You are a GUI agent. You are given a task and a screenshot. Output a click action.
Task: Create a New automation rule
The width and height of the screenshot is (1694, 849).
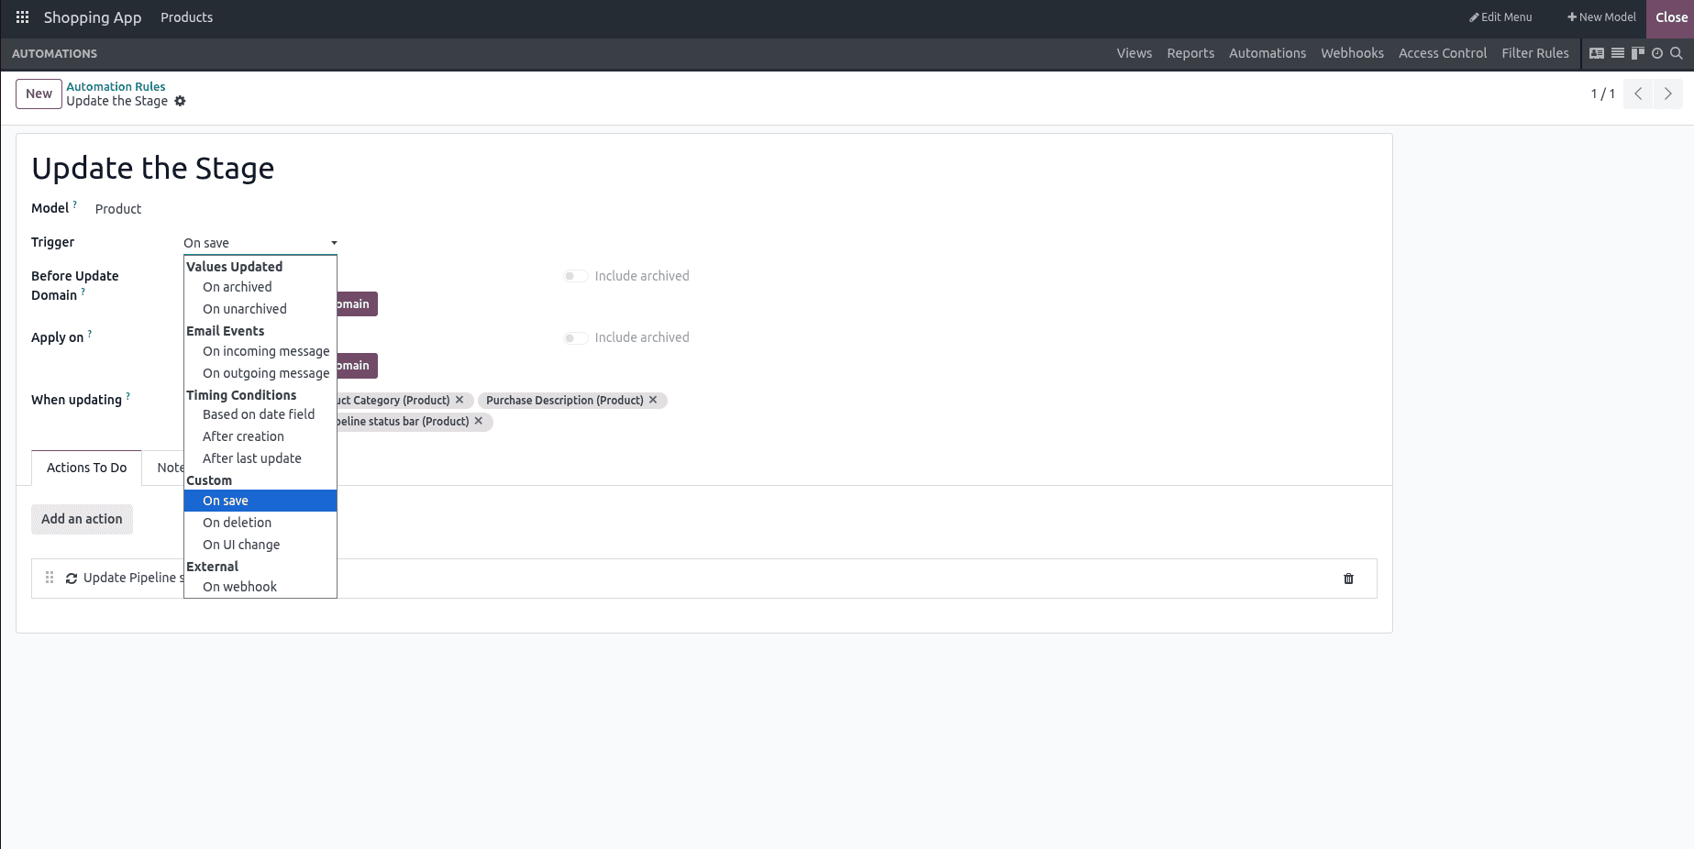[x=39, y=94]
